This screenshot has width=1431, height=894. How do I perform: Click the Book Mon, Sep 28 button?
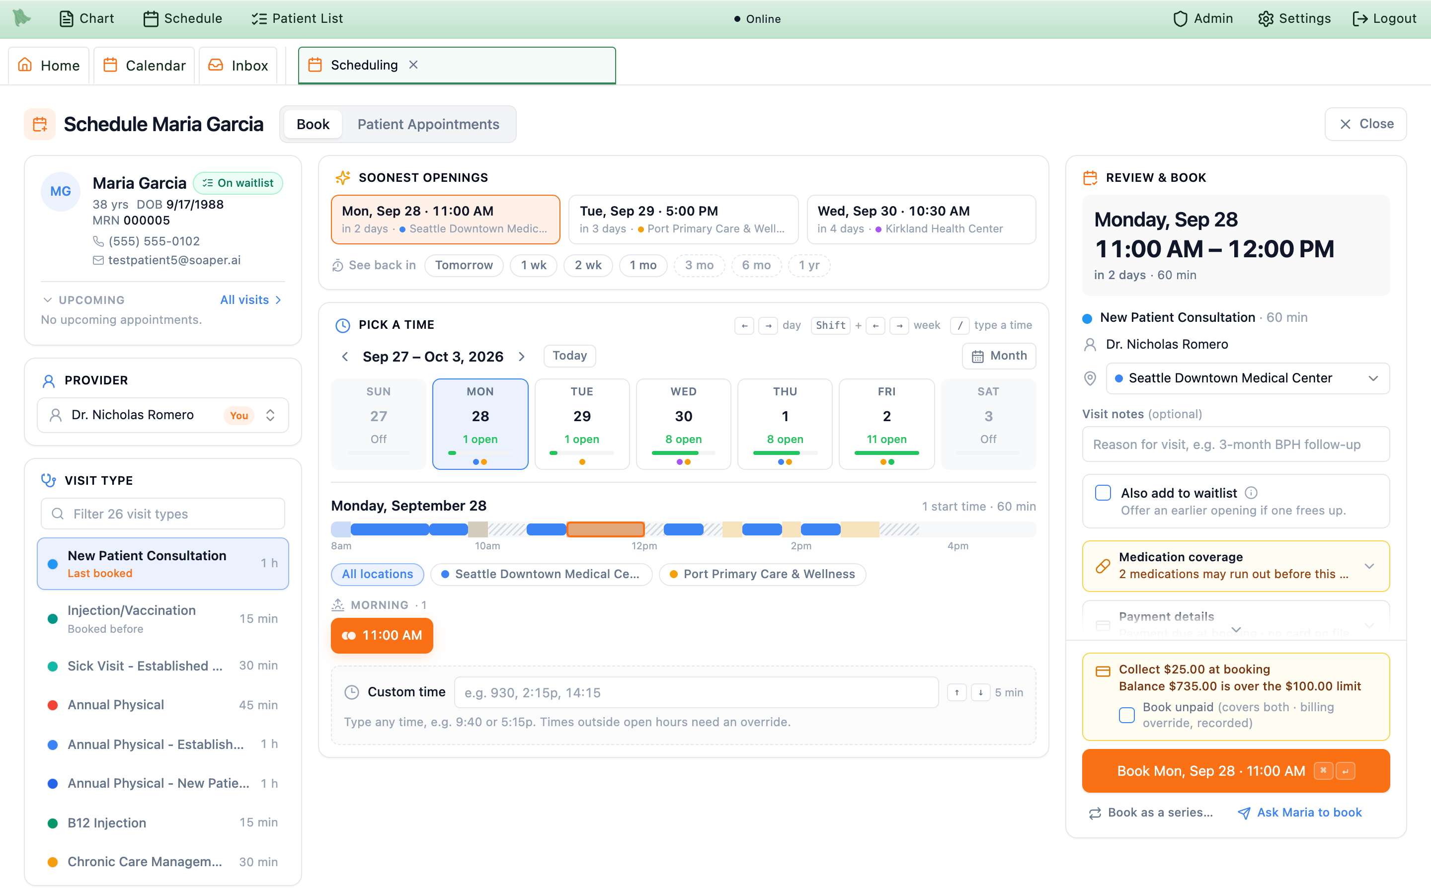coord(1236,771)
